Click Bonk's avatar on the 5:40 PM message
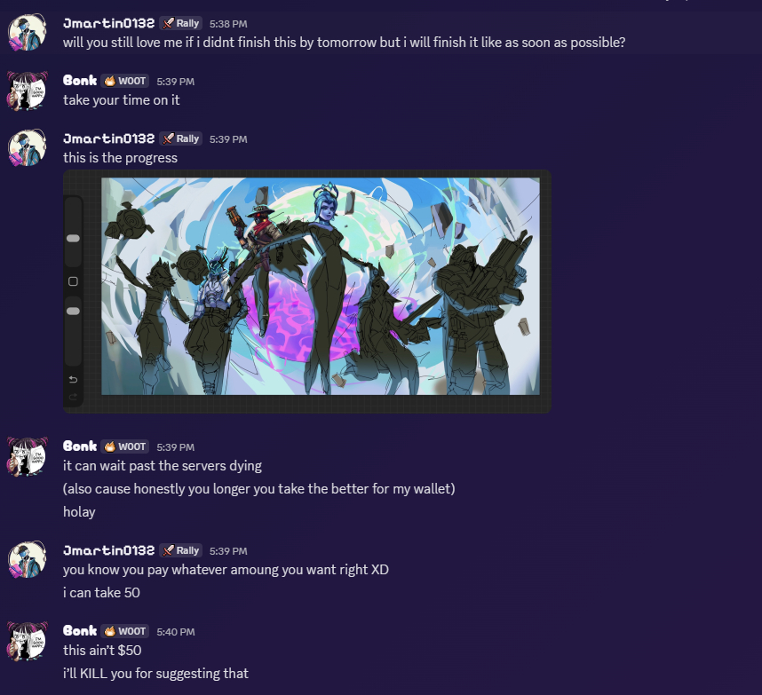762x695 pixels. [x=28, y=641]
